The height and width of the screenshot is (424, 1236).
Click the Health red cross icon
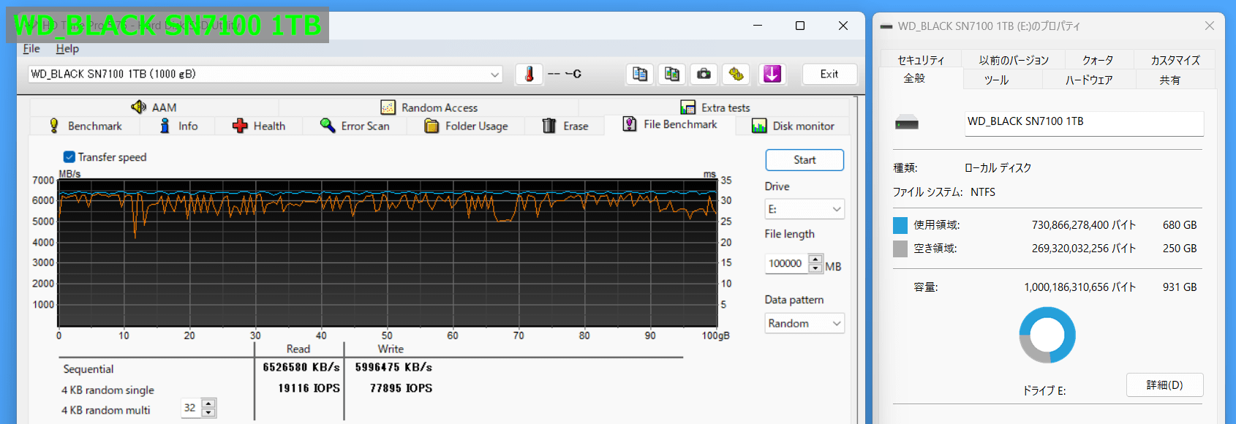click(x=240, y=126)
